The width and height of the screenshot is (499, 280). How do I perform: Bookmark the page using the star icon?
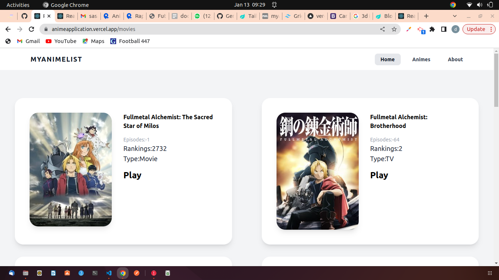(x=394, y=29)
